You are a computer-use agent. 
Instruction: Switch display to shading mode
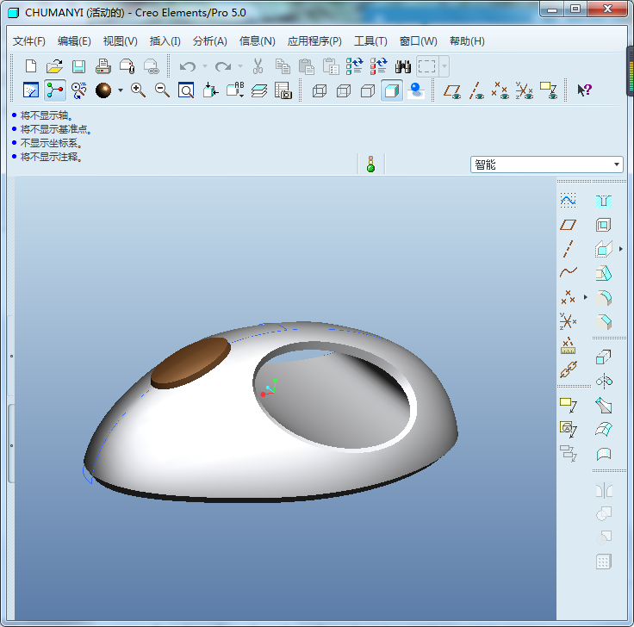[391, 90]
